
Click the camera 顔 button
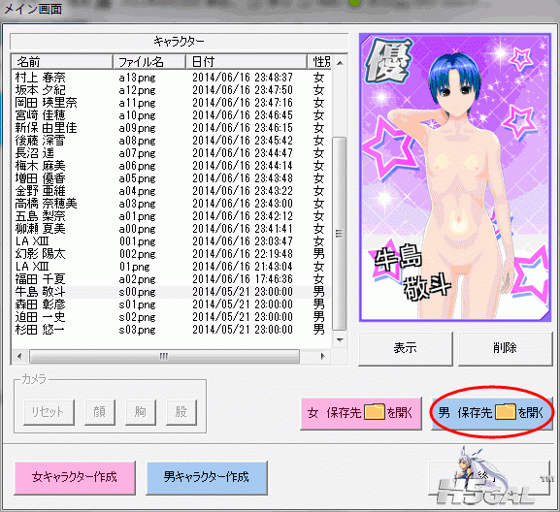tap(100, 412)
